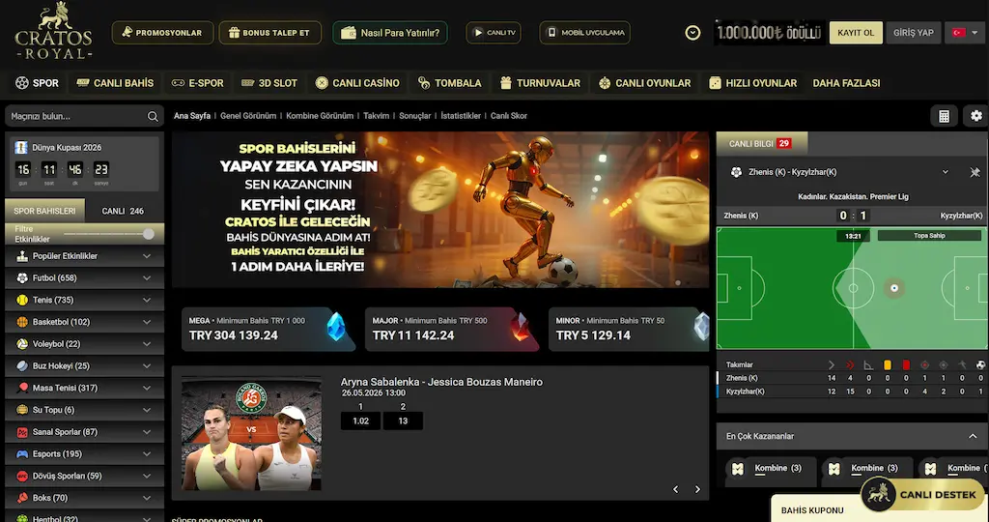
Task: Expand the Tenis (735) category
Action: [147, 300]
